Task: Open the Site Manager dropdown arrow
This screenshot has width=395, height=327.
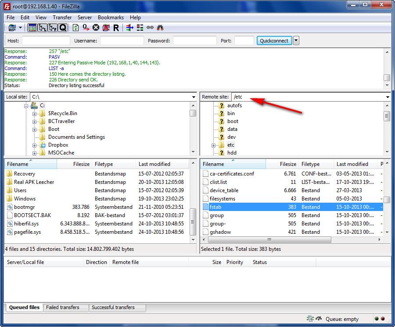Action: point(20,28)
